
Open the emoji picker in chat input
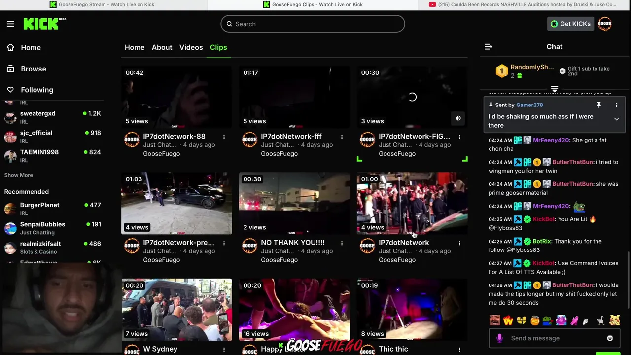point(610,338)
